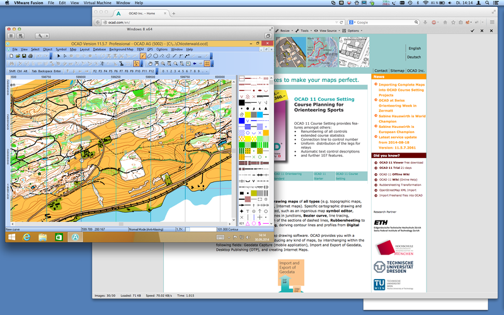
Task: Click the map's horizontal scrollbar thumb
Action: [121, 224]
